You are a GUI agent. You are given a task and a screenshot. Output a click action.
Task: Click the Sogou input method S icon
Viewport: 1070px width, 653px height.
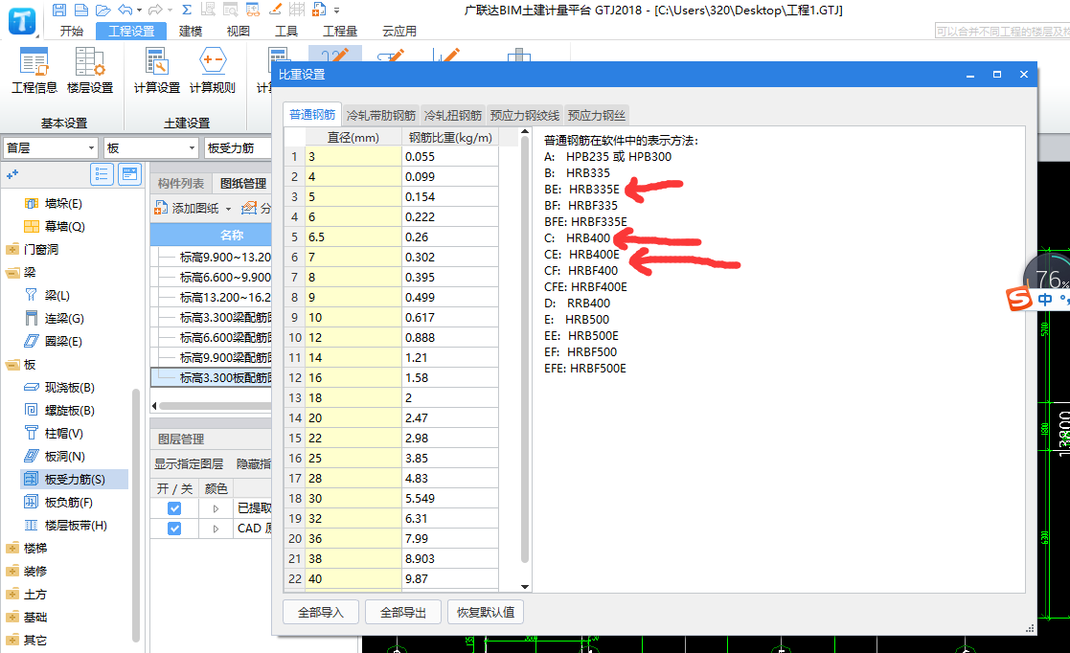click(x=1019, y=299)
